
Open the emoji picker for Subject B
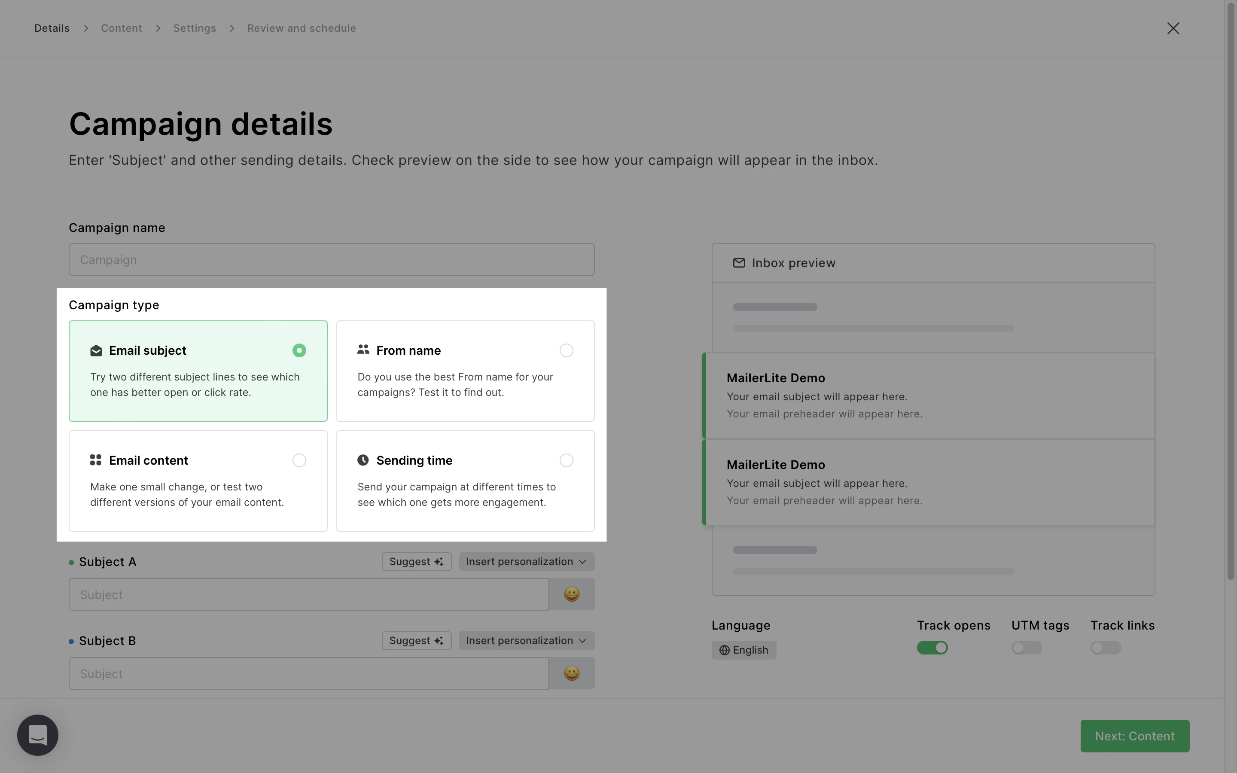point(571,673)
